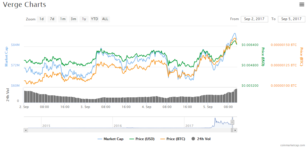Click the 0.00000125 BTC axis label
This screenshot has height=147, width=307.
284,65
